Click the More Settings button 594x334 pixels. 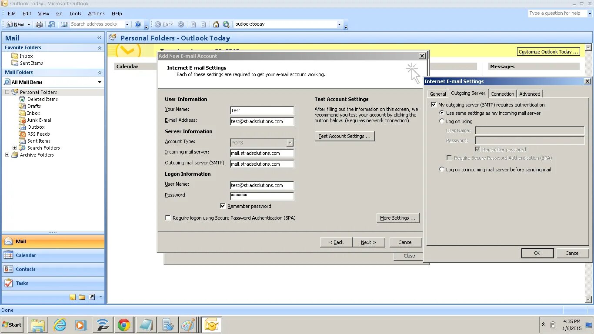[398, 218]
